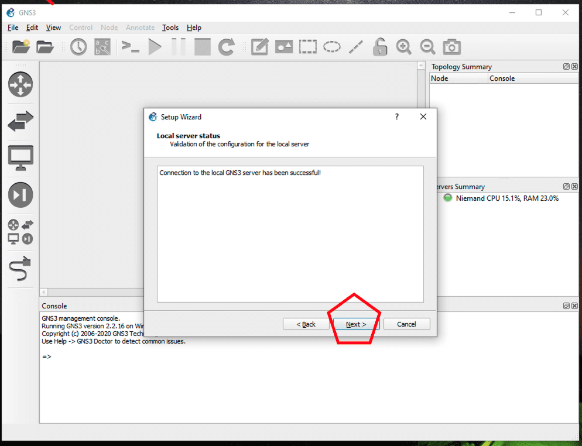The image size is (582, 446).
Task: Click the green start all nodes icon
Action: (x=155, y=47)
